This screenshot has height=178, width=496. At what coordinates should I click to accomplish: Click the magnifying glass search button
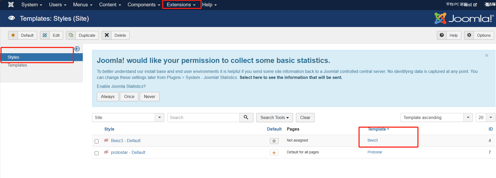246,117
